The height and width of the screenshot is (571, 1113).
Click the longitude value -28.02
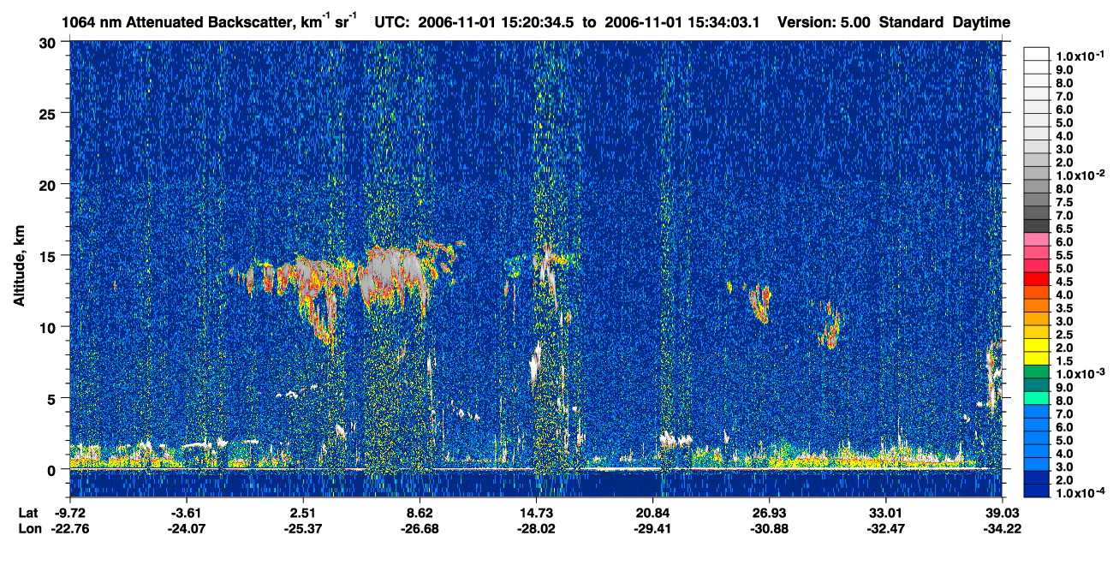(536, 528)
